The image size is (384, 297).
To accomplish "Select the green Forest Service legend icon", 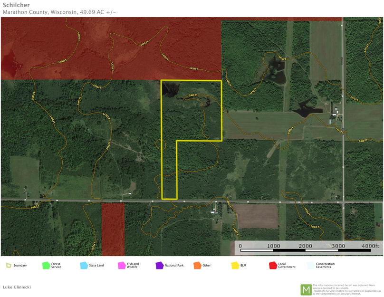I will click(x=46, y=265).
